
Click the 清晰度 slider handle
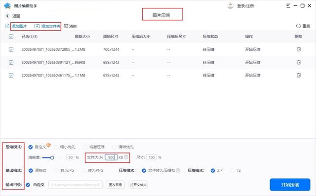pos(52,157)
